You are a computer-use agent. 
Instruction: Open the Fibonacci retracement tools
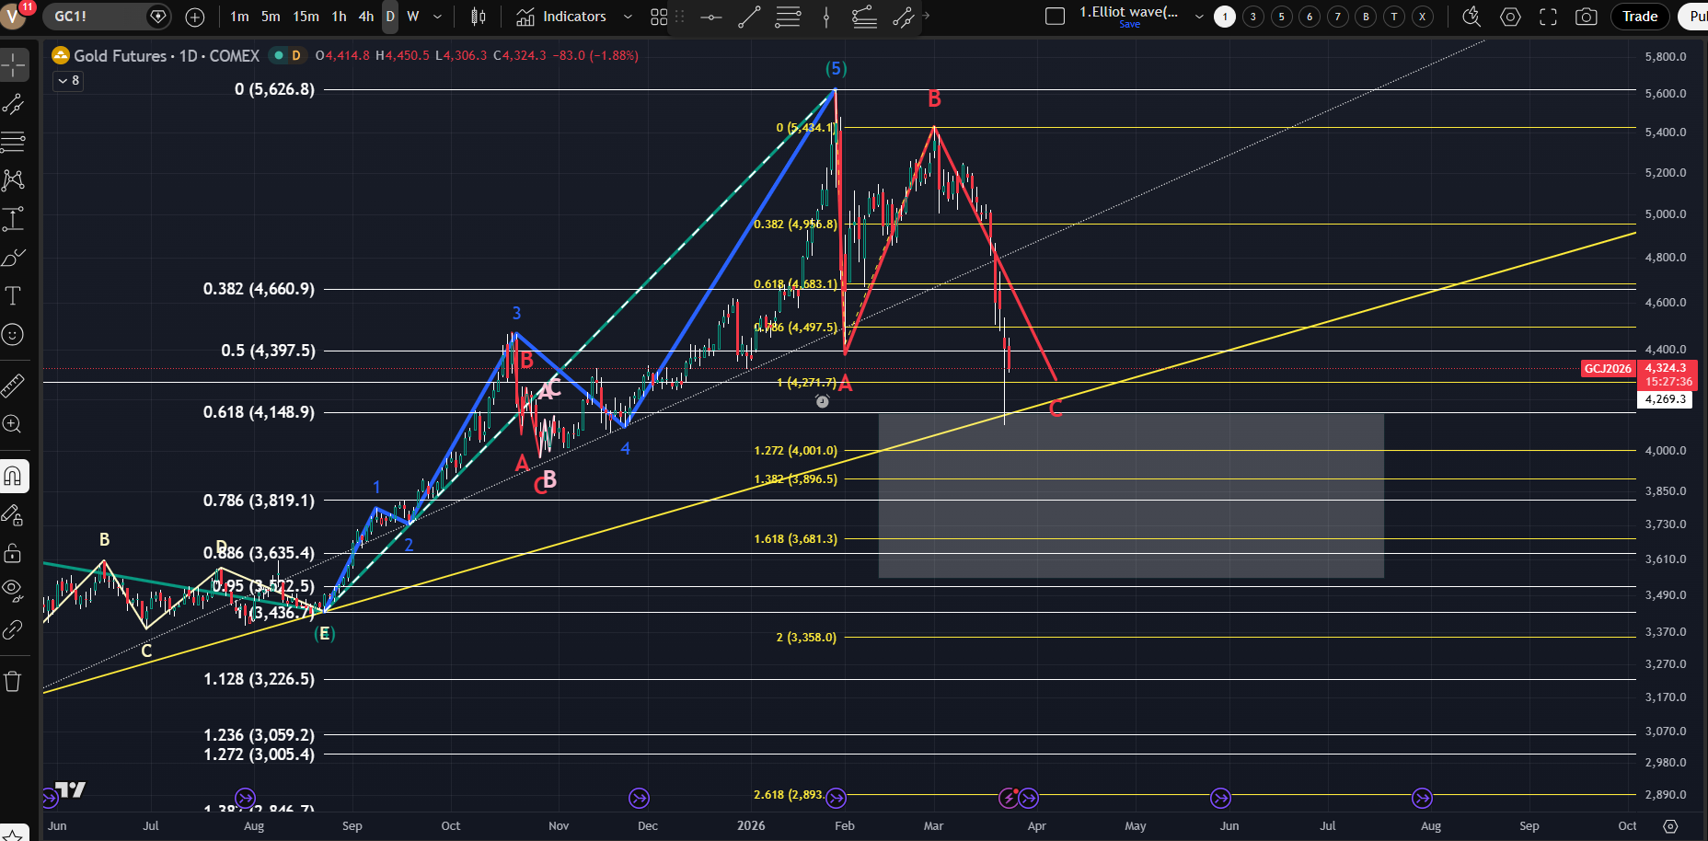tap(13, 142)
